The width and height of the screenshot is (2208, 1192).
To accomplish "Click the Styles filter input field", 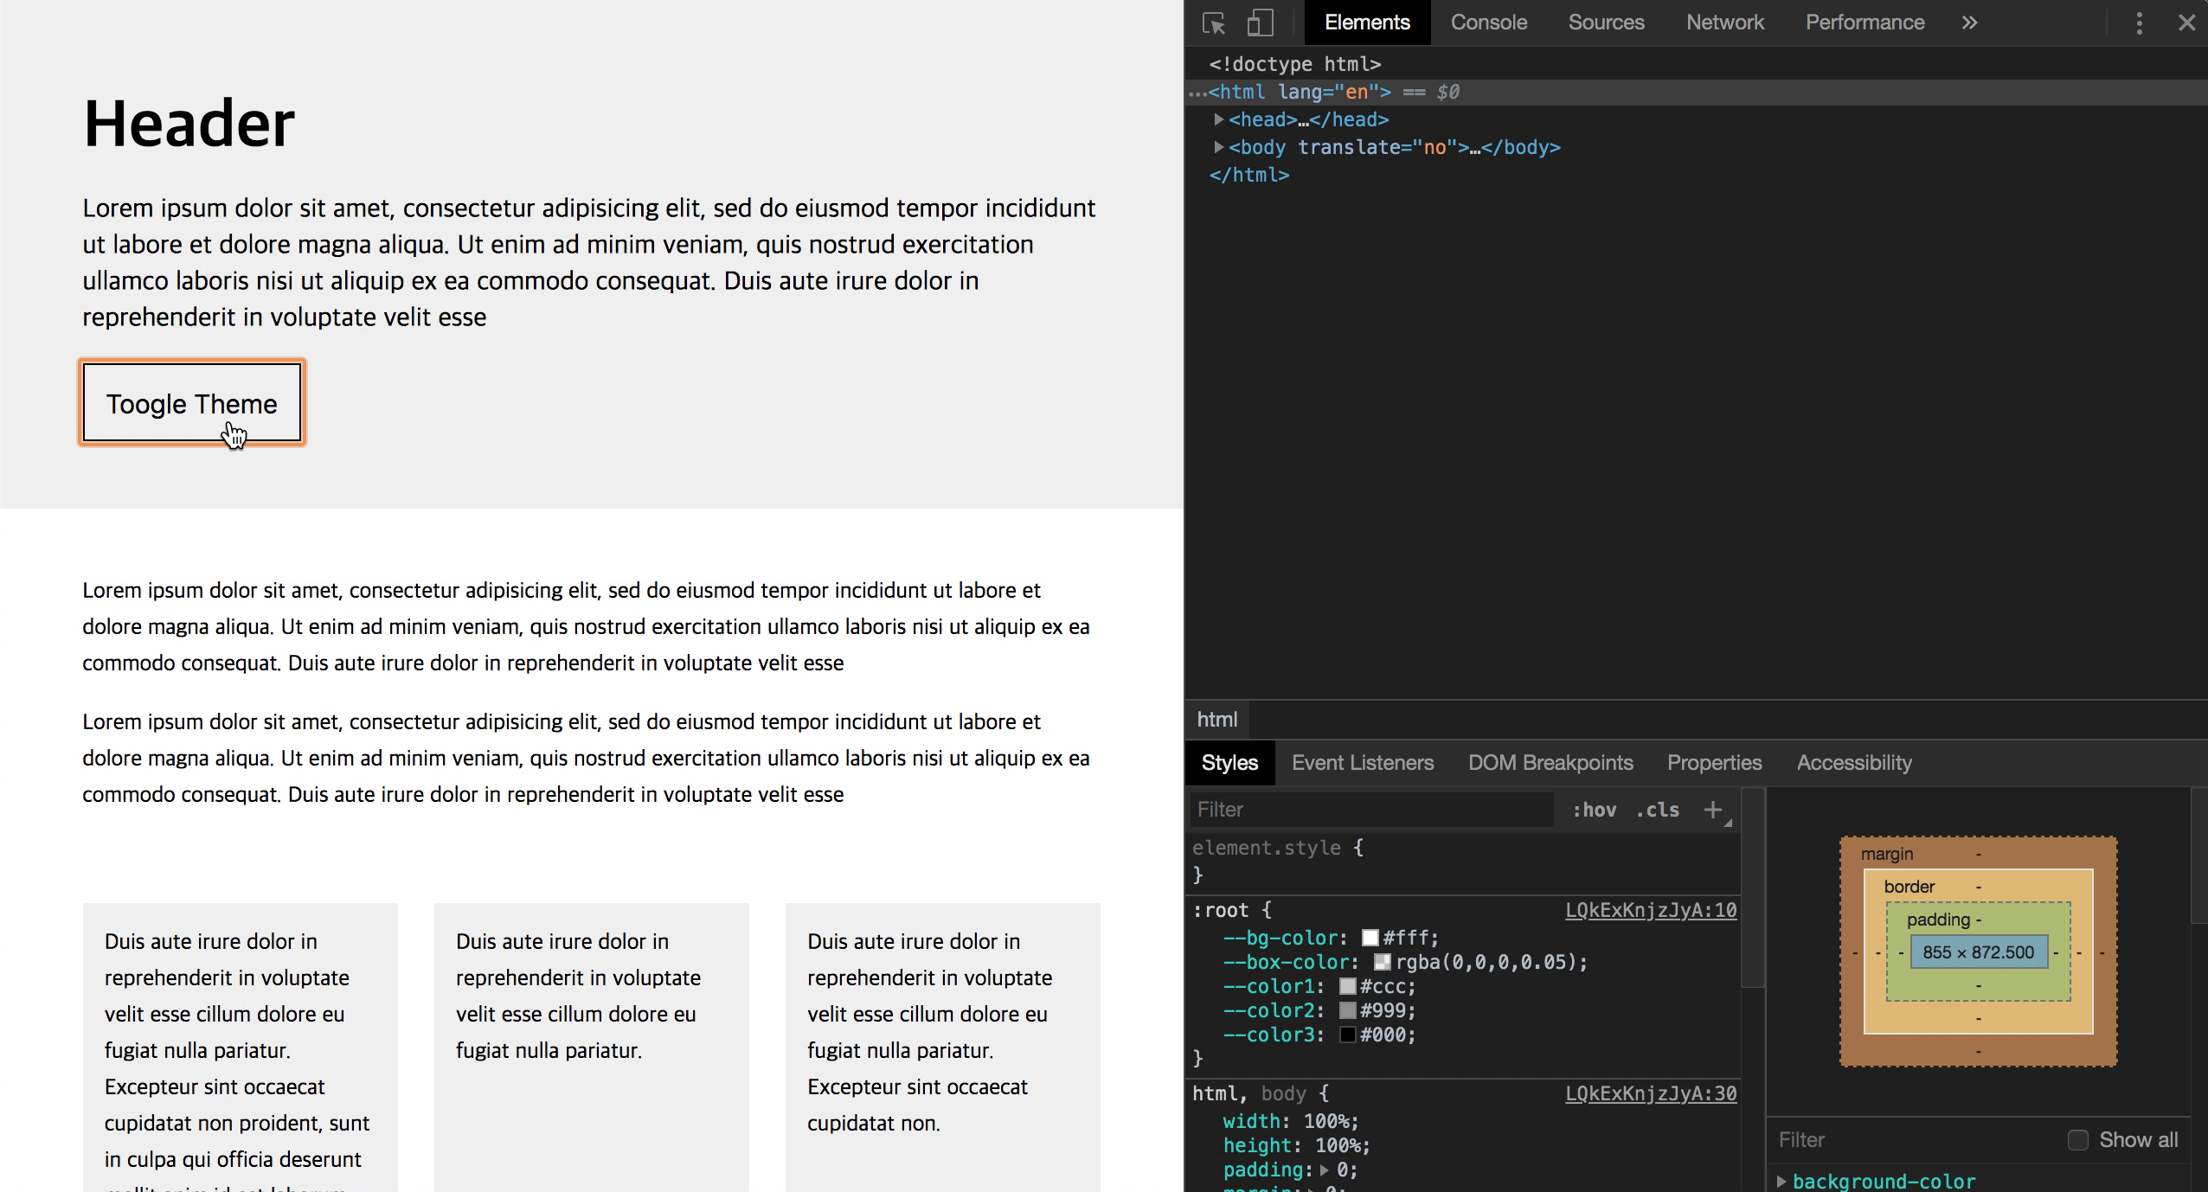I will coord(1371,810).
